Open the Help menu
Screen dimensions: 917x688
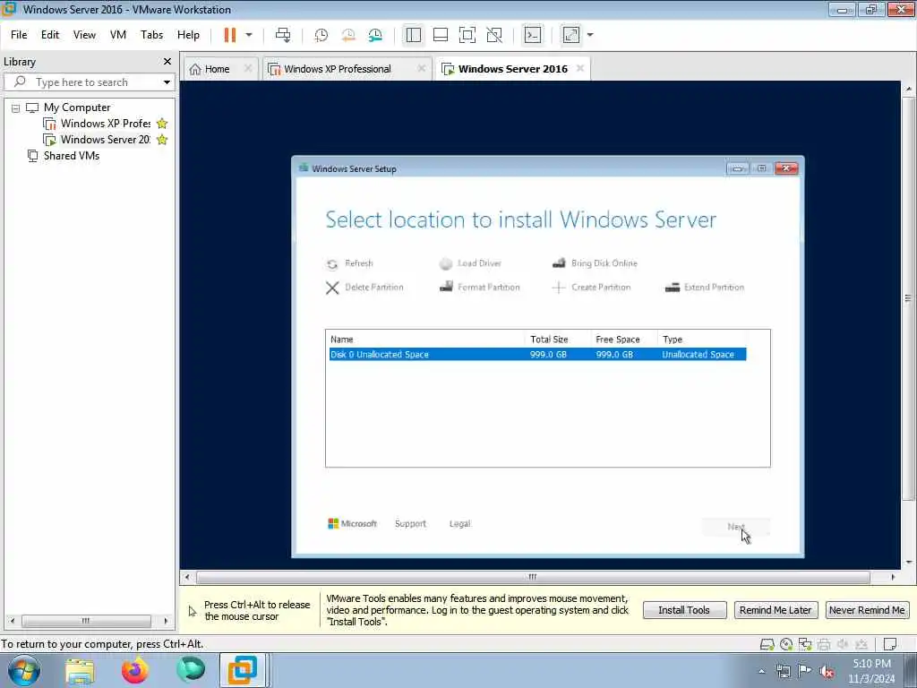click(188, 35)
